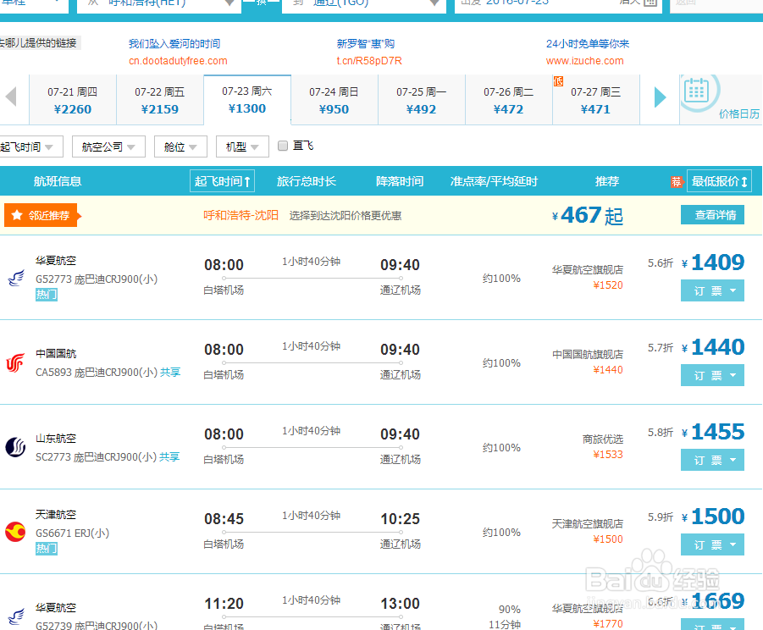Click 共享 codeshare link on SC2773
Image resolution: width=763 pixels, height=630 pixels.
(170, 456)
